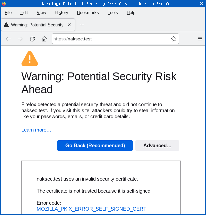This screenshot has height=215, width=206.
Task: Open the File menu
Action: (x=8, y=12)
